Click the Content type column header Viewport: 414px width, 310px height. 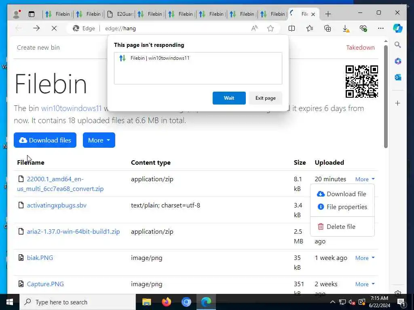click(x=151, y=162)
